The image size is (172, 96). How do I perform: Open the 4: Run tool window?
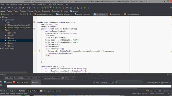coord(13,91)
